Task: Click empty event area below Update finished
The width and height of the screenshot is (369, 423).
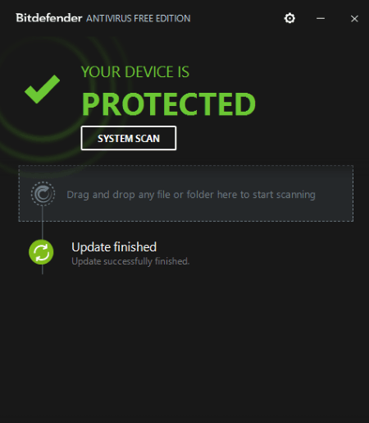Action: (x=186, y=343)
